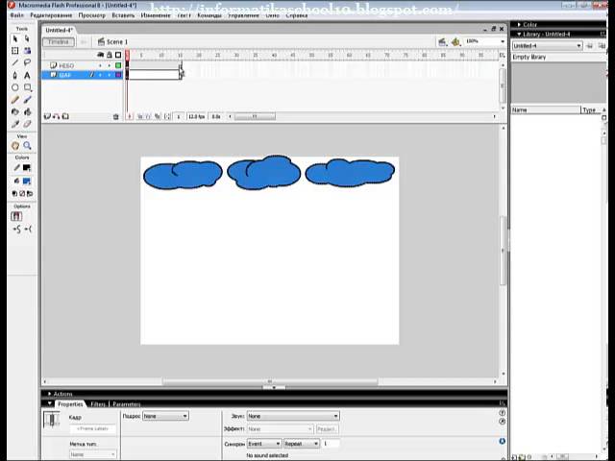Image resolution: width=615 pixels, height=461 pixels.
Task: Select the Rectangle tool
Action: [28, 87]
